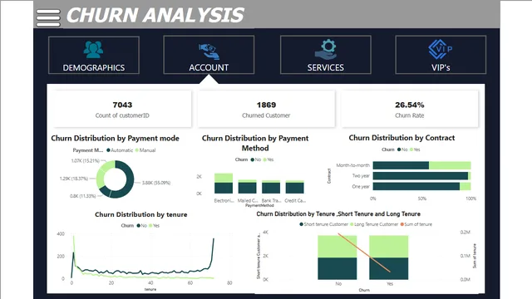Switch to the VIP's tab
The height and width of the screenshot is (299, 532).
point(441,55)
